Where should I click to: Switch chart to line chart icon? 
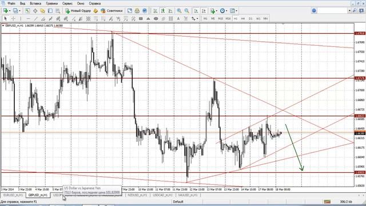click(x=170, y=11)
